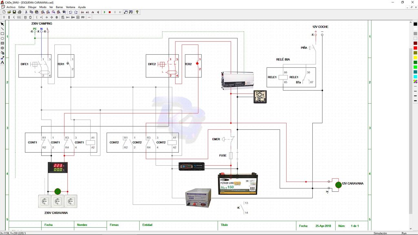Image resolution: width=418 pixels, height=235 pixels.
Task: Pick the cyan color swatch
Action: click(415, 77)
